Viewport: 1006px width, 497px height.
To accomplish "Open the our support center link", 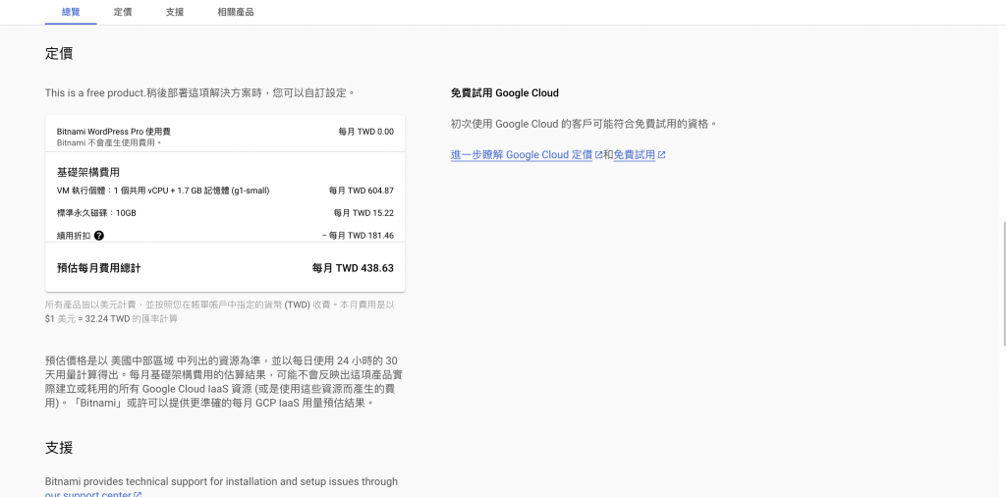I will click(x=87, y=494).
